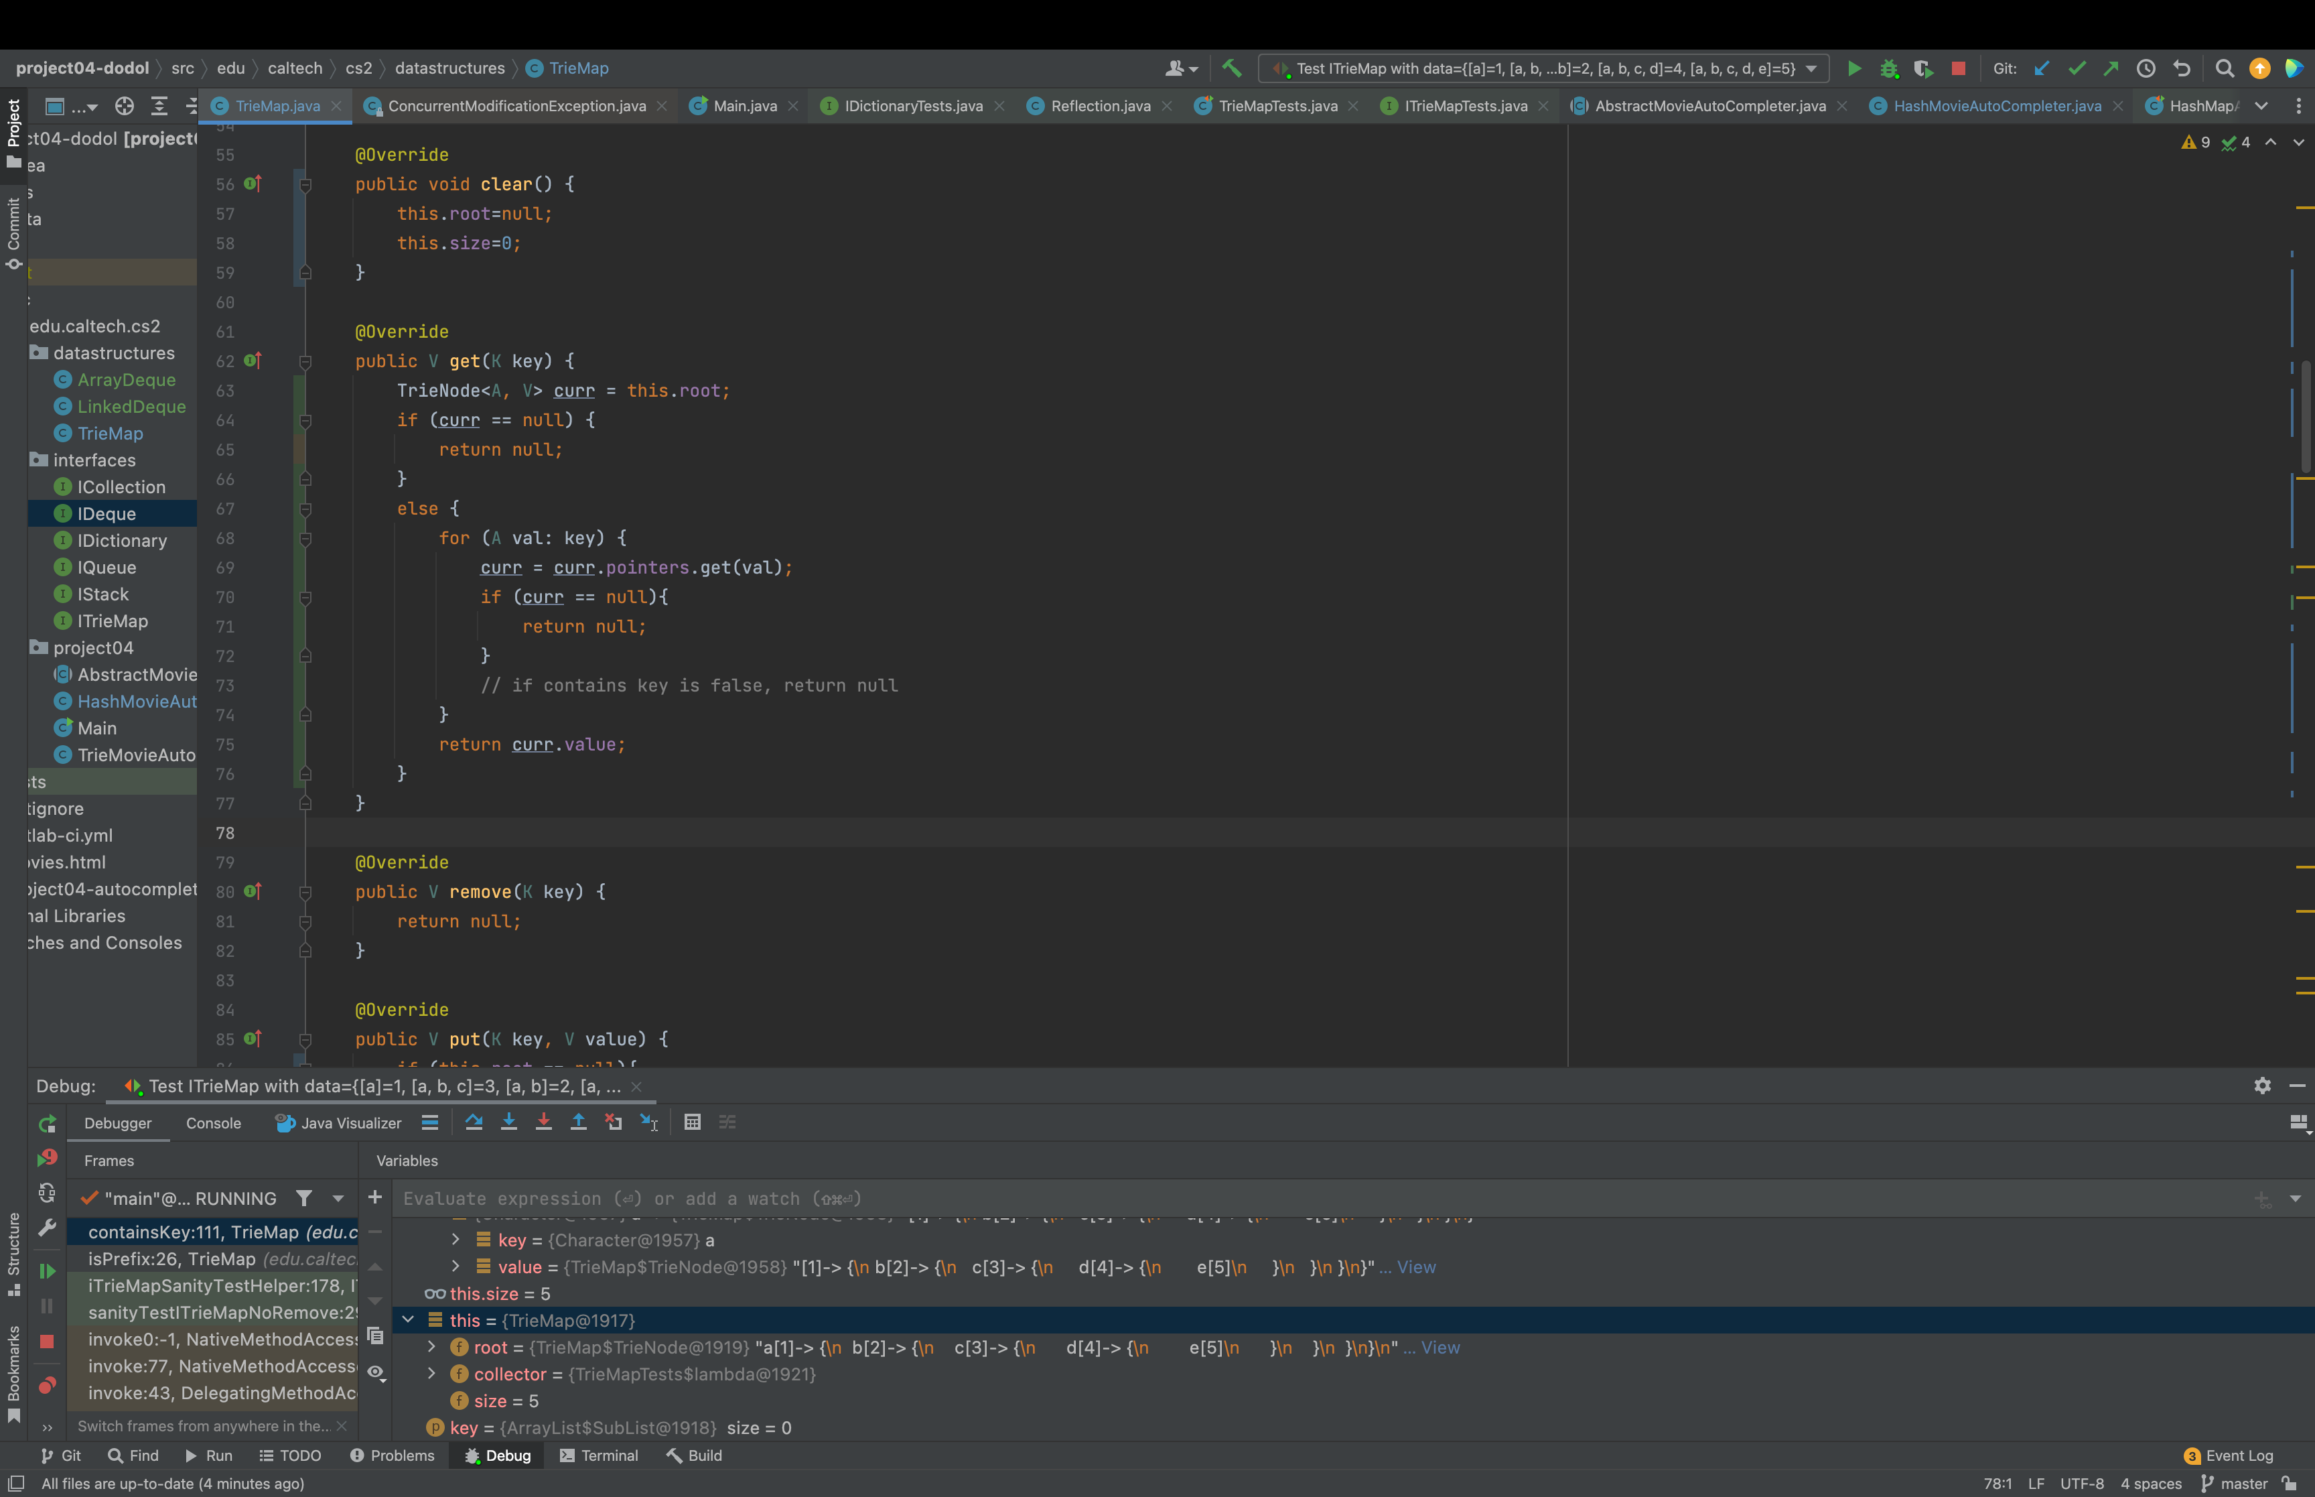Image resolution: width=2315 pixels, height=1497 pixels.
Task: Click the Run to Cursor icon
Action: (649, 1123)
